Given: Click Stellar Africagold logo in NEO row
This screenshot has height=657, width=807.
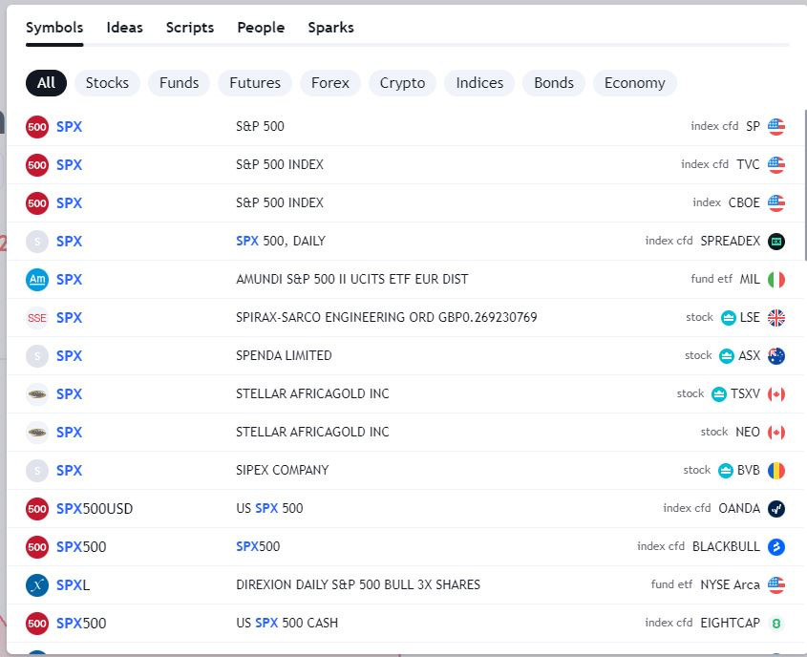Looking at the screenshot, I should point(37,433).
